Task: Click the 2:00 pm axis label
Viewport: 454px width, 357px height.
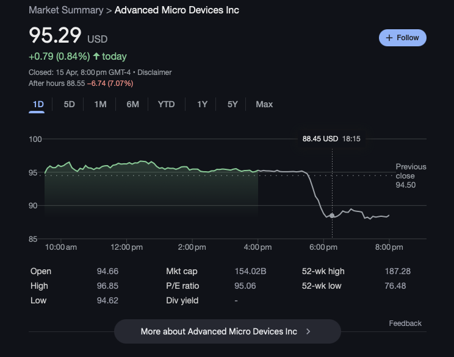Action: pos(192,247)
